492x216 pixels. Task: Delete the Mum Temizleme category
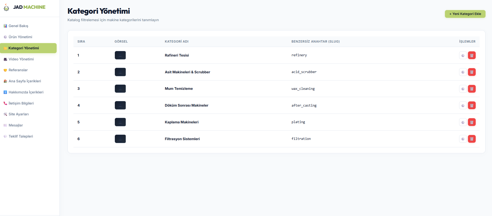point(472,89)
